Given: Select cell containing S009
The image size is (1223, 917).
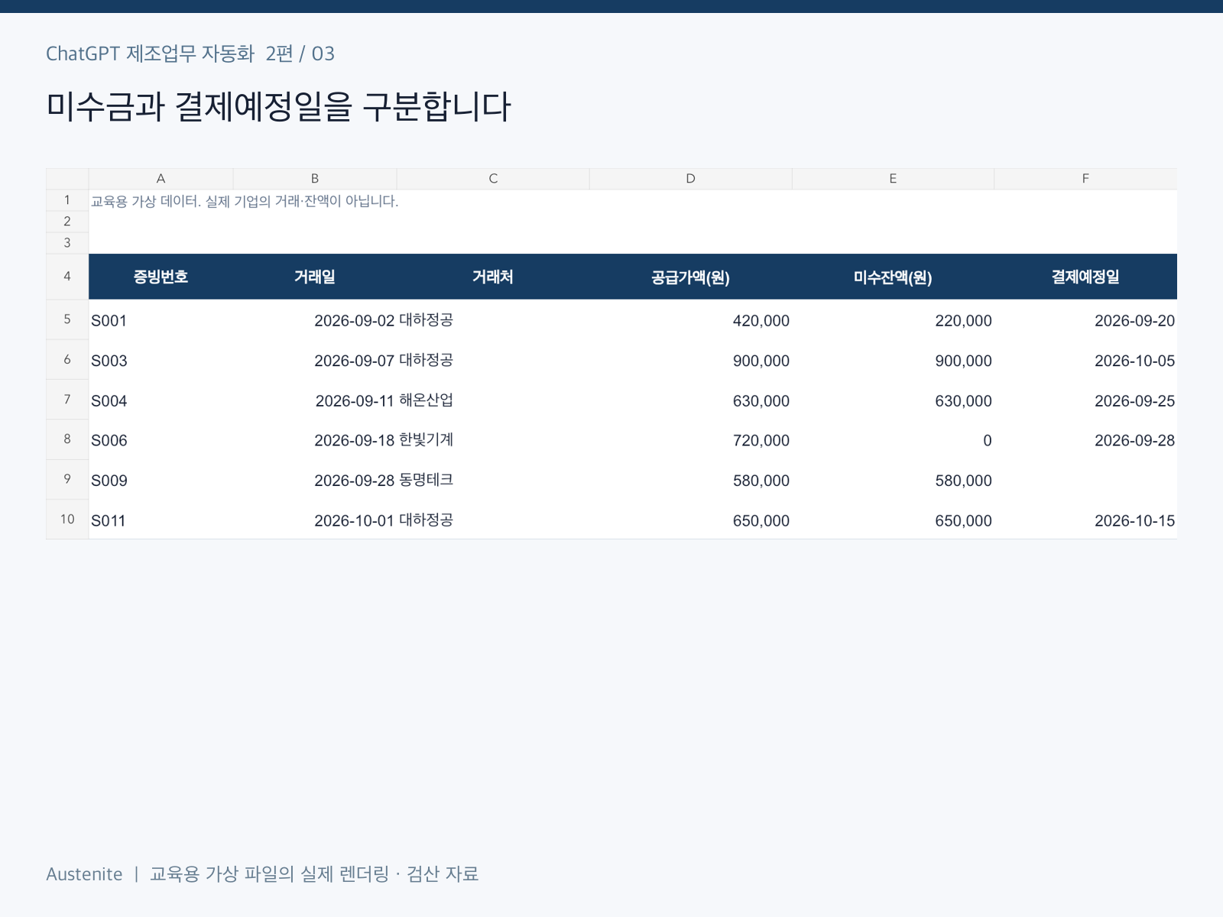Looking at the screenshot, I should click(x=161, y=480).
